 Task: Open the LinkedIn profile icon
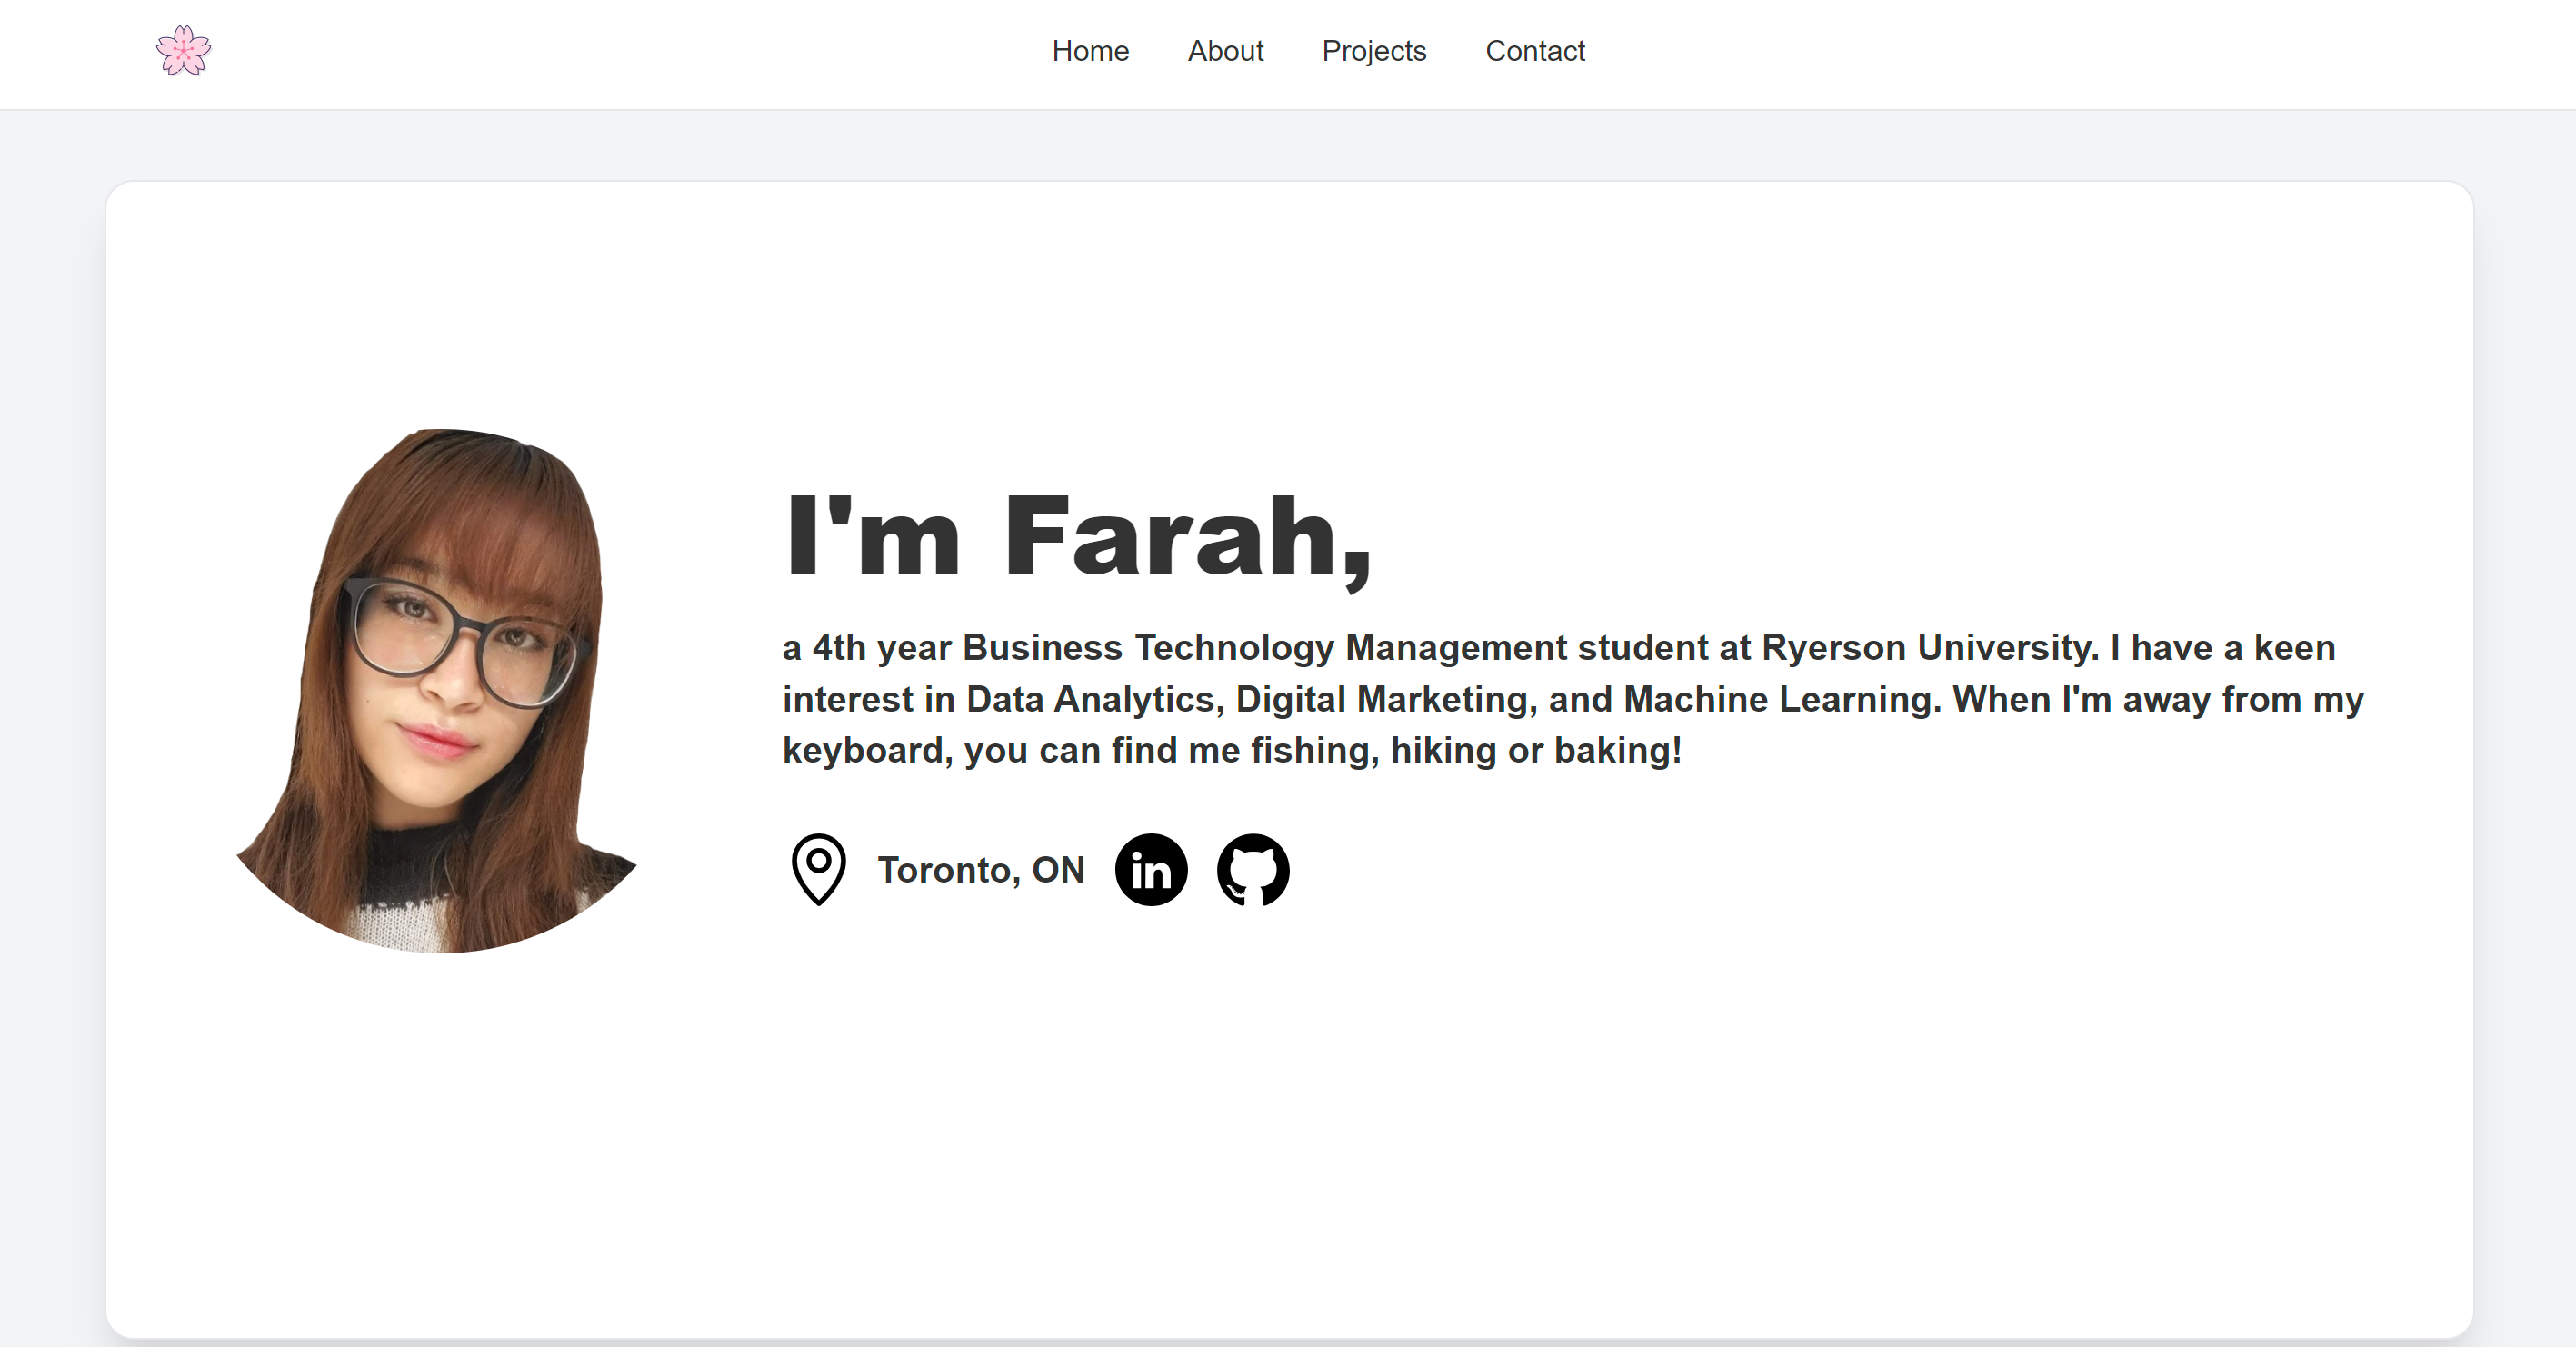tap(1151, 870)
